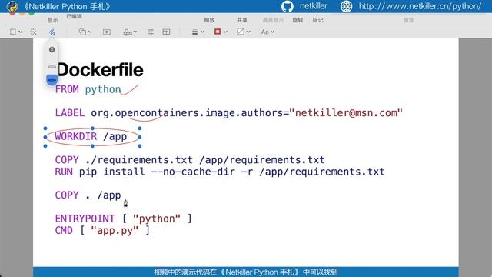
Task: Click the CMD [ "app.py" ] line
Action: coord(102,231)
